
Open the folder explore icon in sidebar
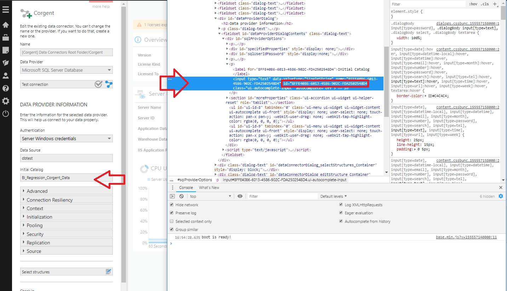(5, 63)
